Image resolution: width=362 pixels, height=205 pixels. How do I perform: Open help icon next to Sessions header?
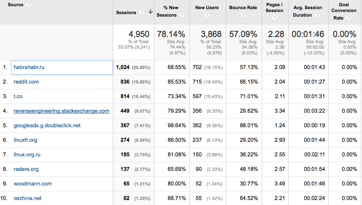pos(141,12)
